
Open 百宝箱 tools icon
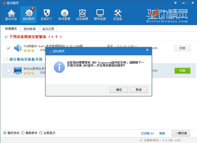[118, 15]
